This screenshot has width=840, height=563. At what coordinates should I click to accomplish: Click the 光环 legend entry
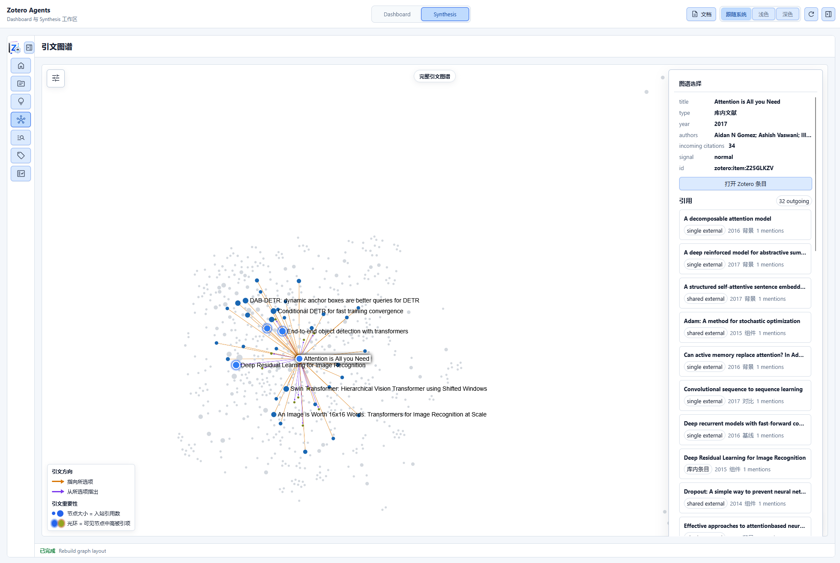(x=91, y=523)
